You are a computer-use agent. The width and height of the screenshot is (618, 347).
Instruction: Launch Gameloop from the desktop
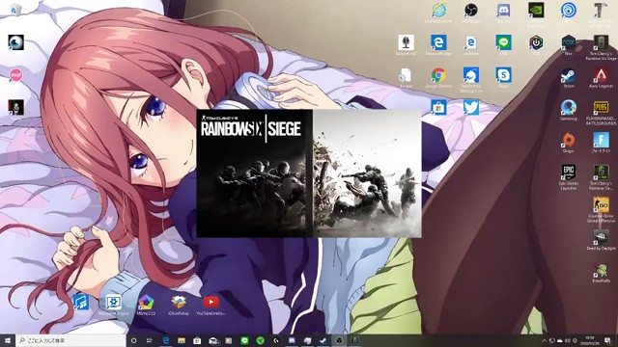pyautogui.click(x=569, y=108)
